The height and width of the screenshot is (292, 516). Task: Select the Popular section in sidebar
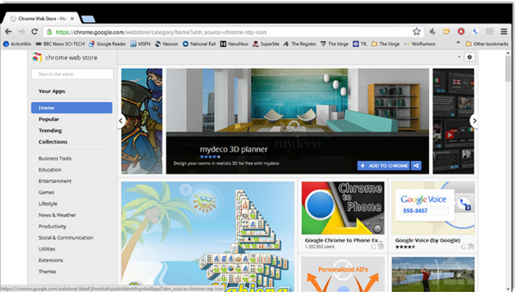[49, 119]
